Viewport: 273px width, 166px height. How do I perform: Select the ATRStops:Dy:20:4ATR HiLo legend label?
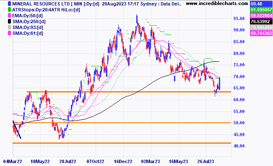[x=46, y=10]
